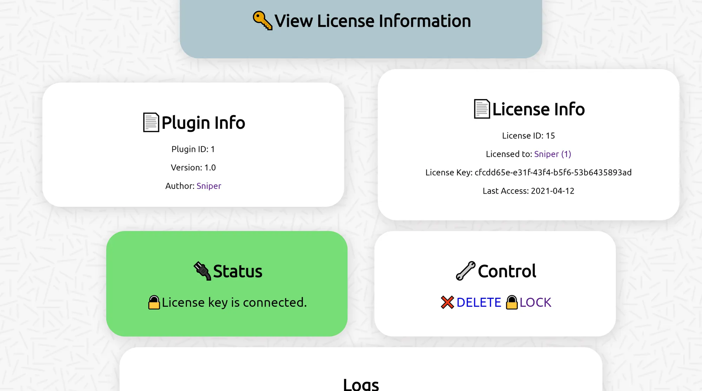Open the DELETE license link

coord(478,302)
